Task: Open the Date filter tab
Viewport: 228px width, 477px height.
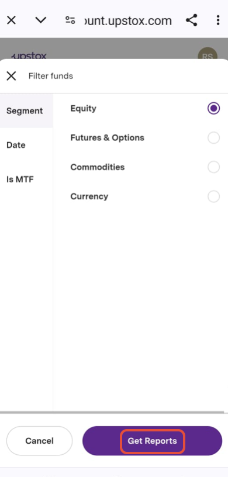Action: pos(26,145)
